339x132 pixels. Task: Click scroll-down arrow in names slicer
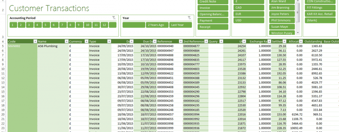pos(298,33)
